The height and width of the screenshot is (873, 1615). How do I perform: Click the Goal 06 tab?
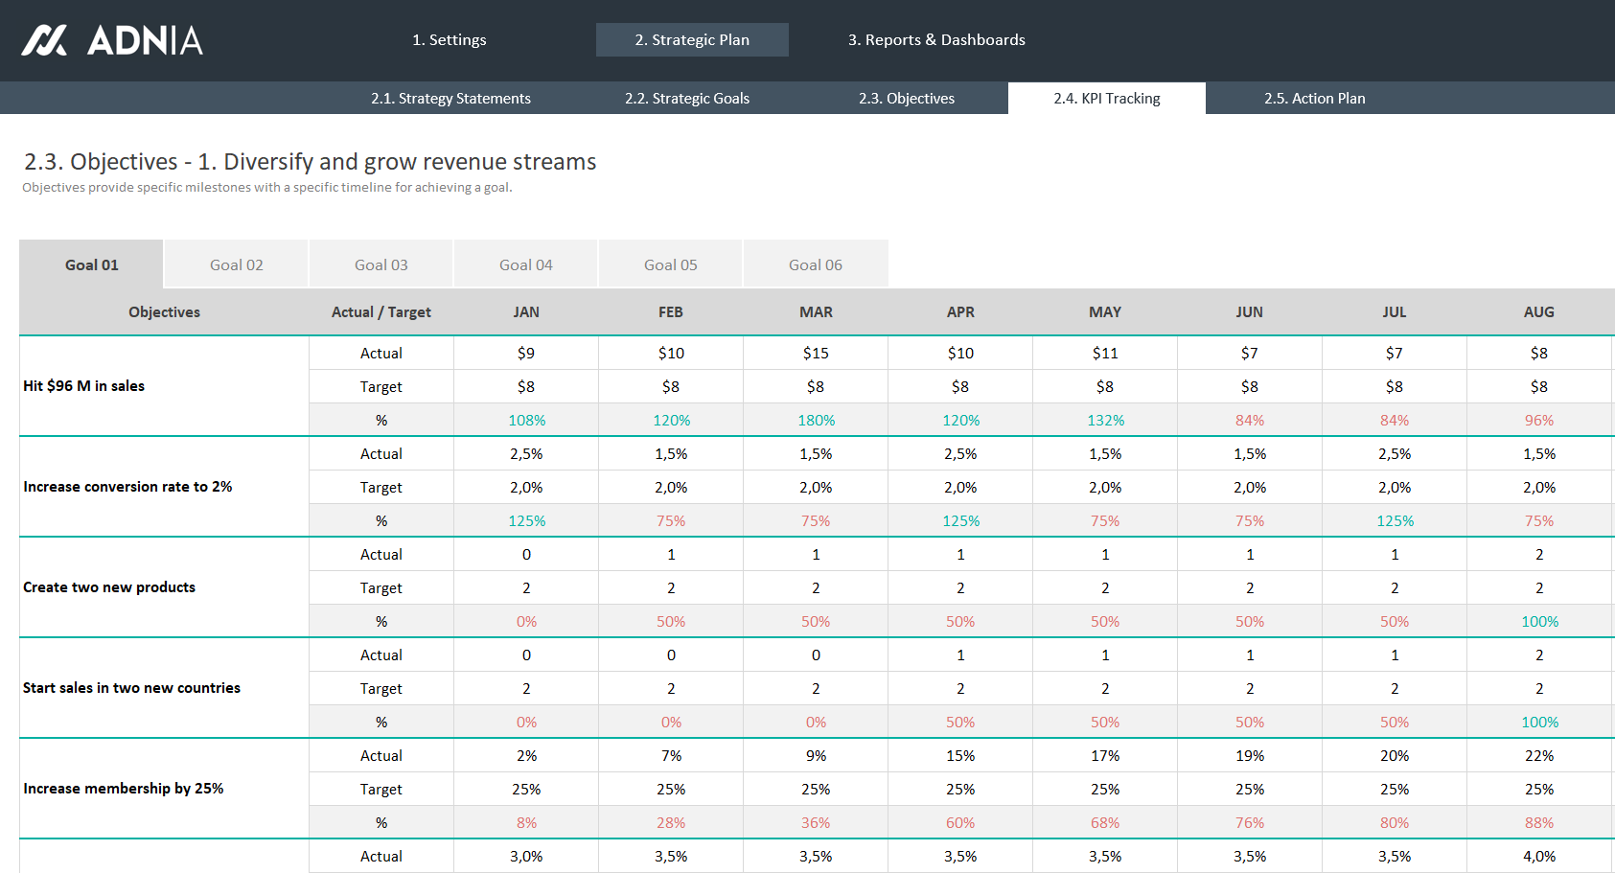click(x=815, y=265)
